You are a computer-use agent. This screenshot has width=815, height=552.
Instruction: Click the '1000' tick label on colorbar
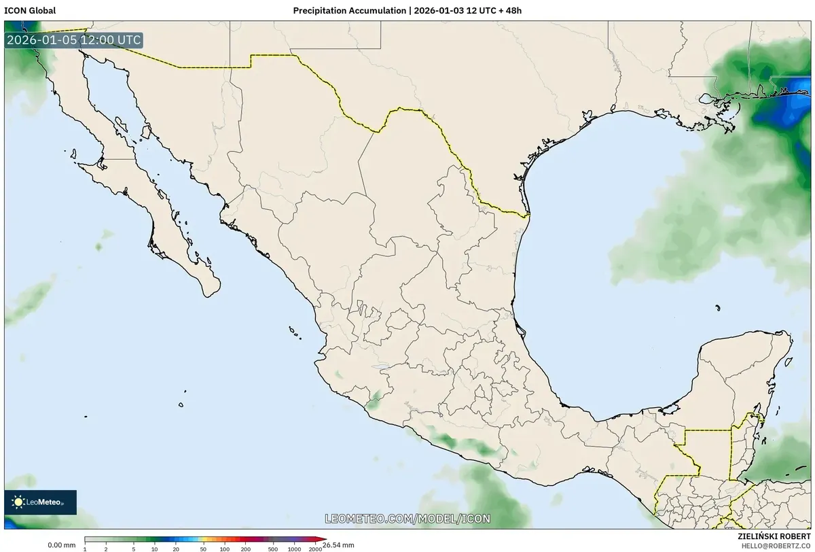(x=294, y=549)
